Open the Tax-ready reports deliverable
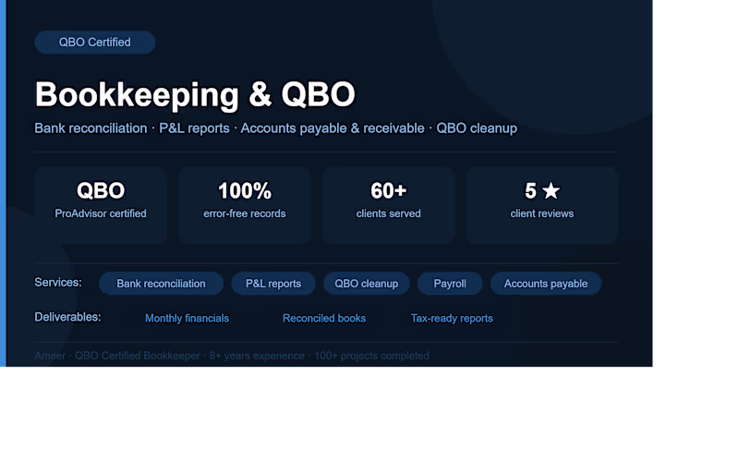The height and width of the screenshot is (461, 739). [452, 319]
